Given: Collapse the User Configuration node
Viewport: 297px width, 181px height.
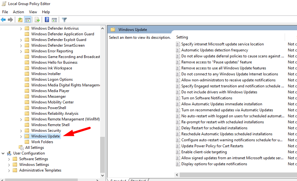Looking at the screenshot, I should [x=3, y=153].
